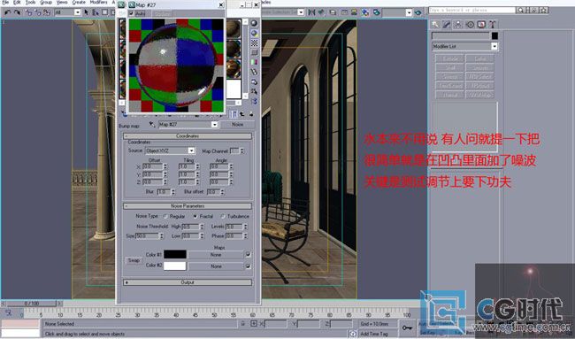The height and width of the screenshot is (339, 575).
Task: Collapse the Noise Parameters rollout
Action: (188, 206)
